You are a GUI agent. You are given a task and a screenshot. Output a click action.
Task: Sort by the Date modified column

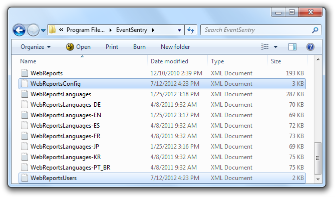click(x=178, y=61)
